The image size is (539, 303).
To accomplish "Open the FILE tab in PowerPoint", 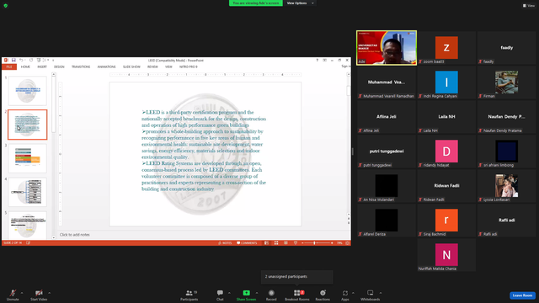I will tap(9, 66).
